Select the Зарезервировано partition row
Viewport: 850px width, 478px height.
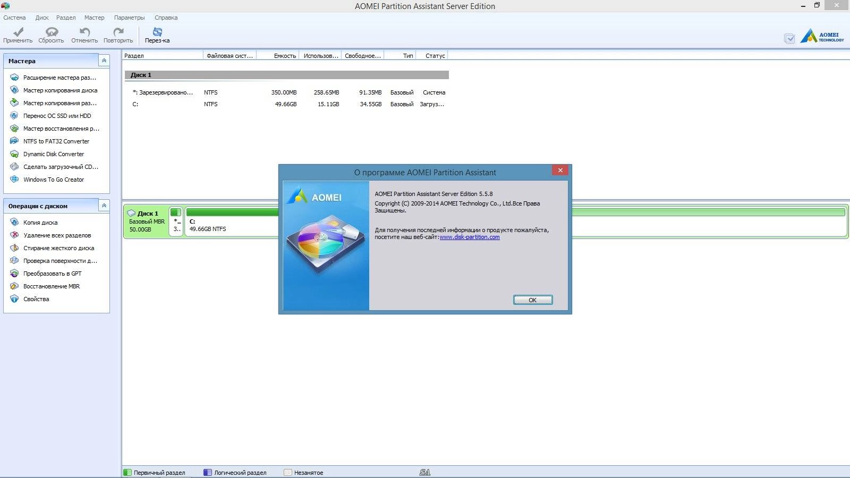287,92
